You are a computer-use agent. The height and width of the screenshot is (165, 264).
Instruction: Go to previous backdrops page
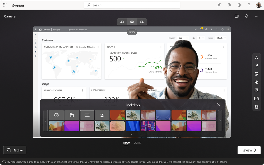pyautogui.click(x=45, y=121)
